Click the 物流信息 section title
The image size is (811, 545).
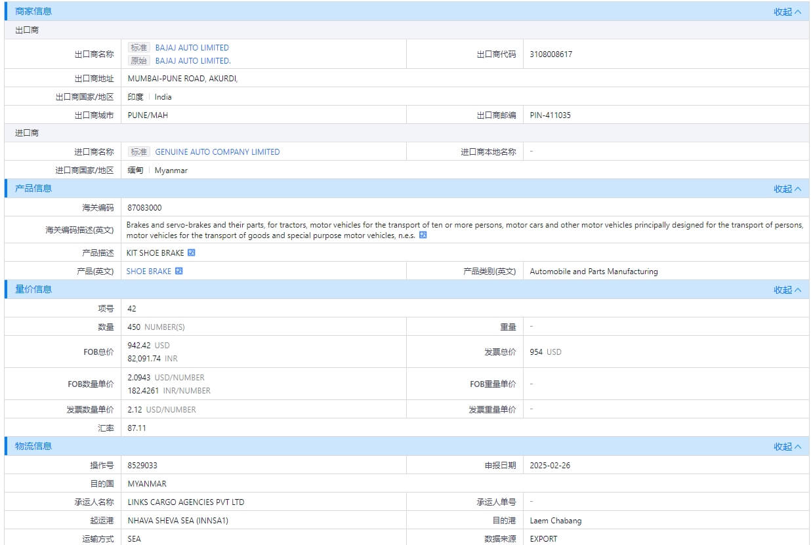33,447
